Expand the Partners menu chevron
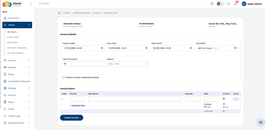The image size is (265, 130). [29, 60]
